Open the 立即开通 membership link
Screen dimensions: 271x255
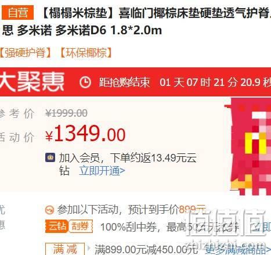[102, 171]
